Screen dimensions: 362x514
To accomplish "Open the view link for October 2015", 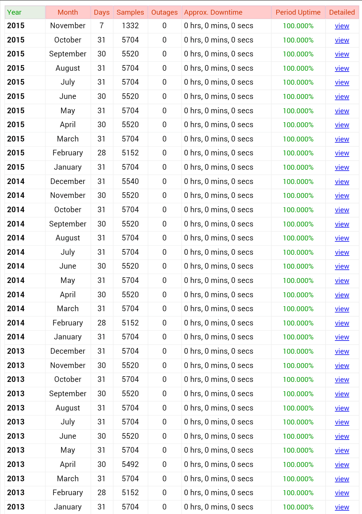I will (x=342, y=40).
